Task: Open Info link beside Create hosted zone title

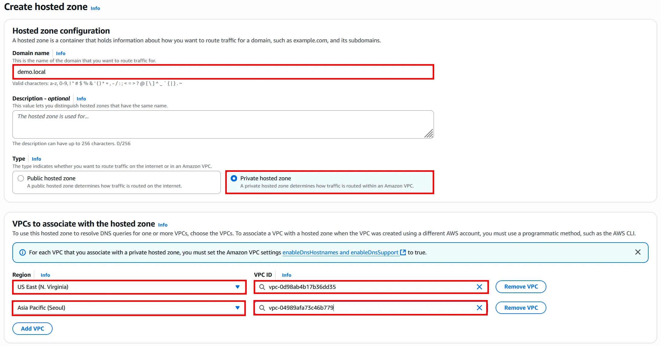Action: point(95,8)
